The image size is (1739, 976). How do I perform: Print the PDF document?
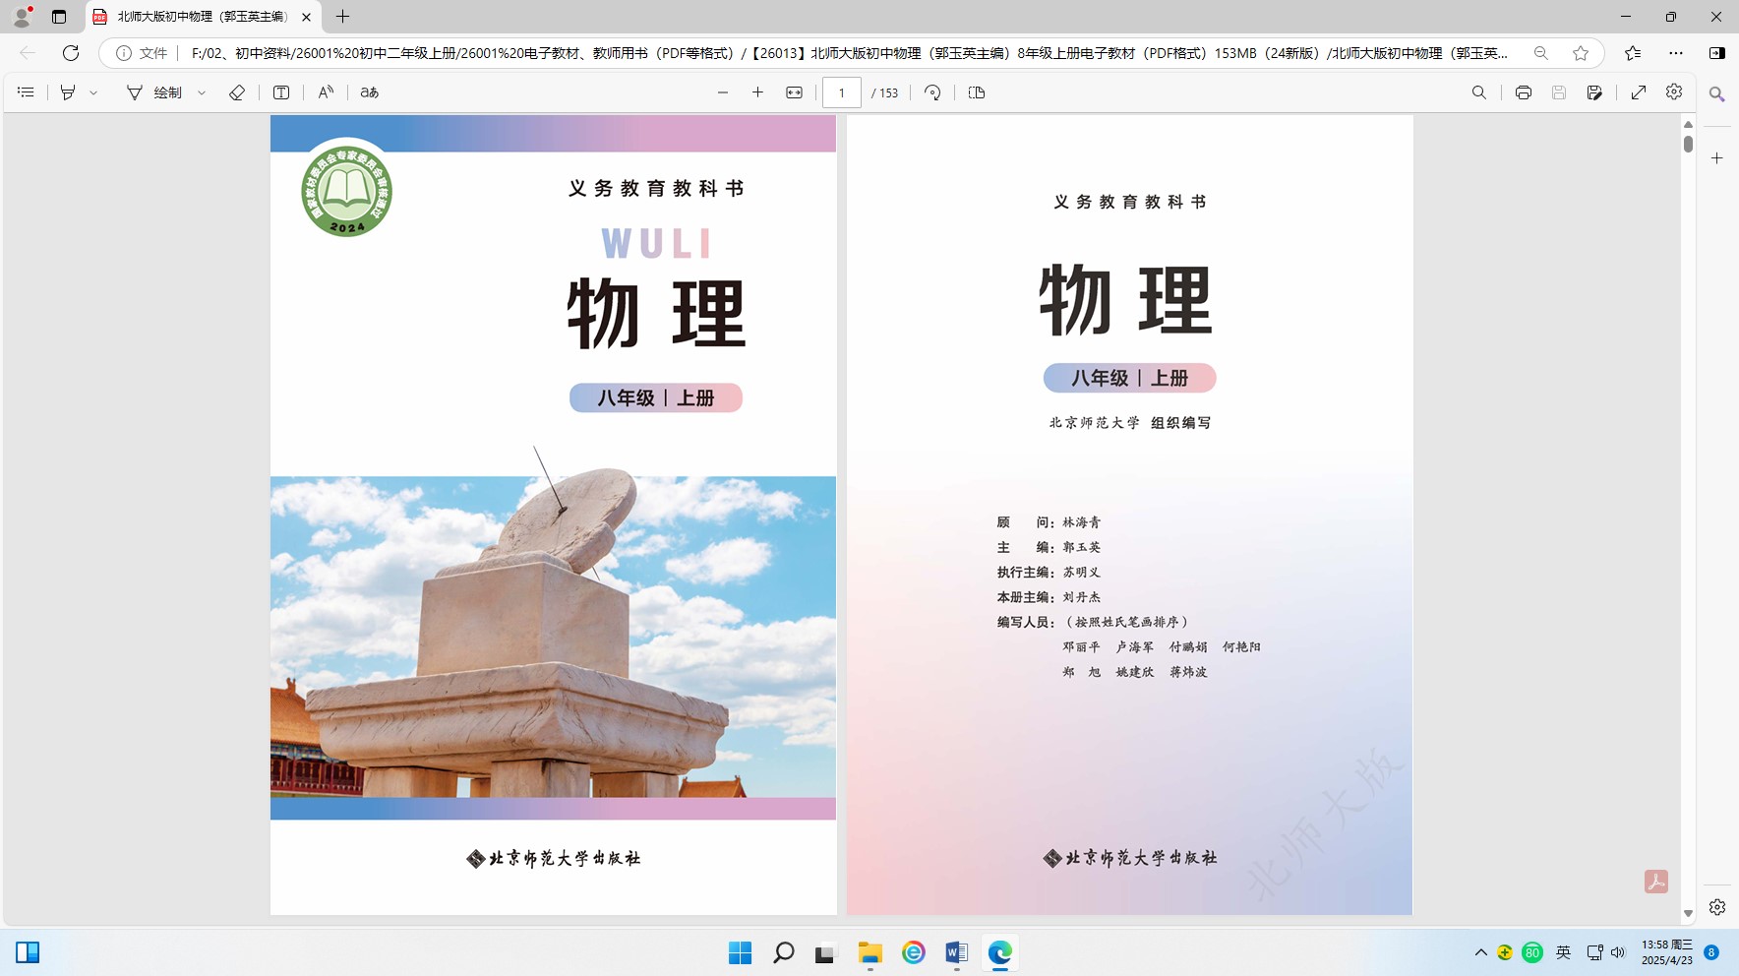tap(1523, 92)
